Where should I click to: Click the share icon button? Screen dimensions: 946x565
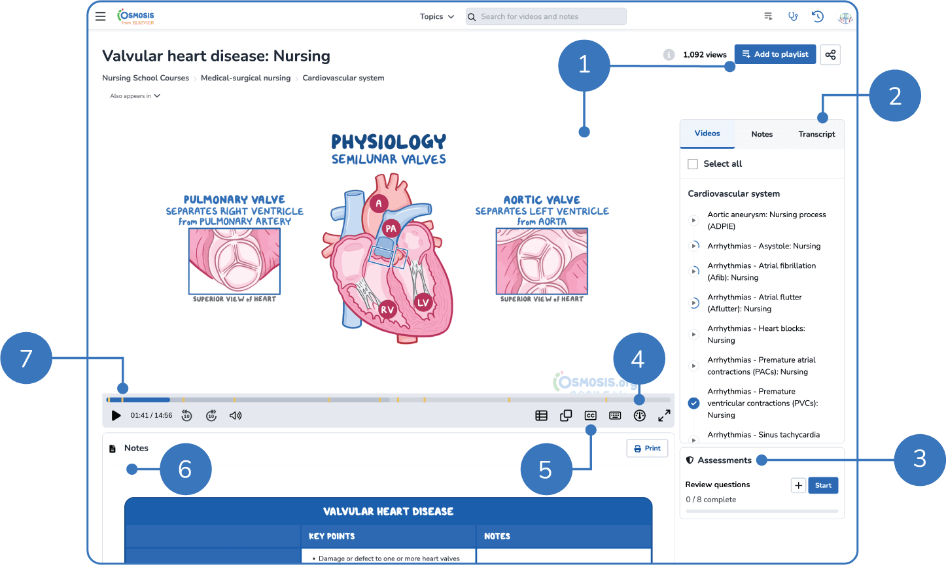830,55
